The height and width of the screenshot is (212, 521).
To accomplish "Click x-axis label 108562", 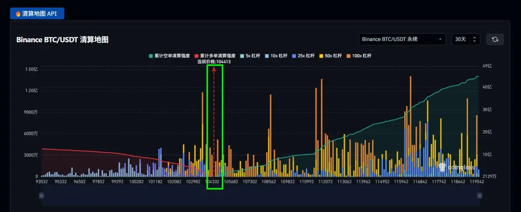I will click(269, 182).
